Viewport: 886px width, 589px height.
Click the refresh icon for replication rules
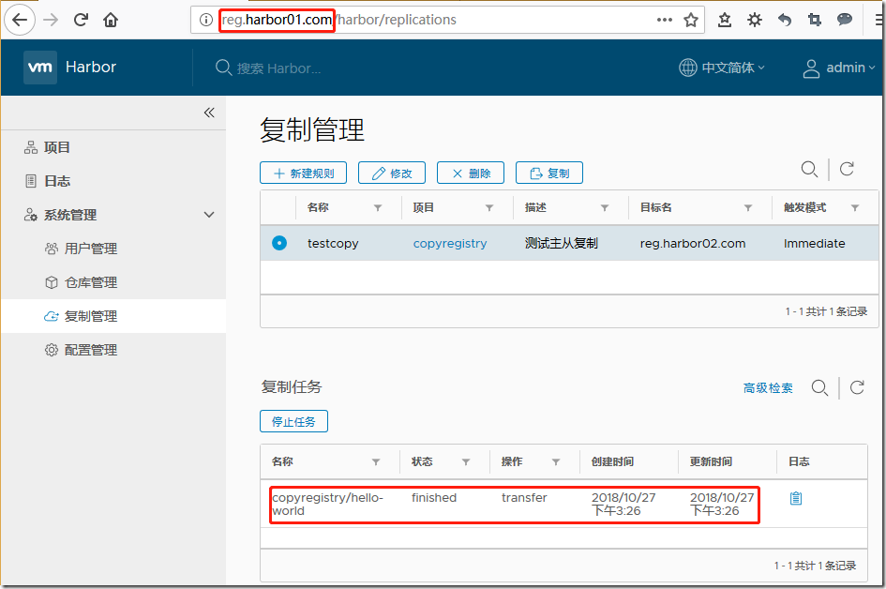click(x=847, y=169)
